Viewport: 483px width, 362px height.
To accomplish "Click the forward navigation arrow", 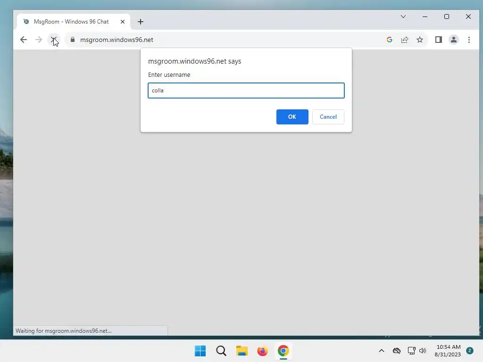I will pyautogui.click(x=39, y=40).
